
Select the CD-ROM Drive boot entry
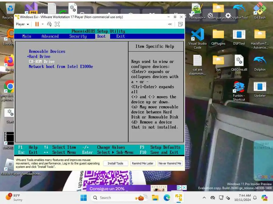click(x=42, y=62)
